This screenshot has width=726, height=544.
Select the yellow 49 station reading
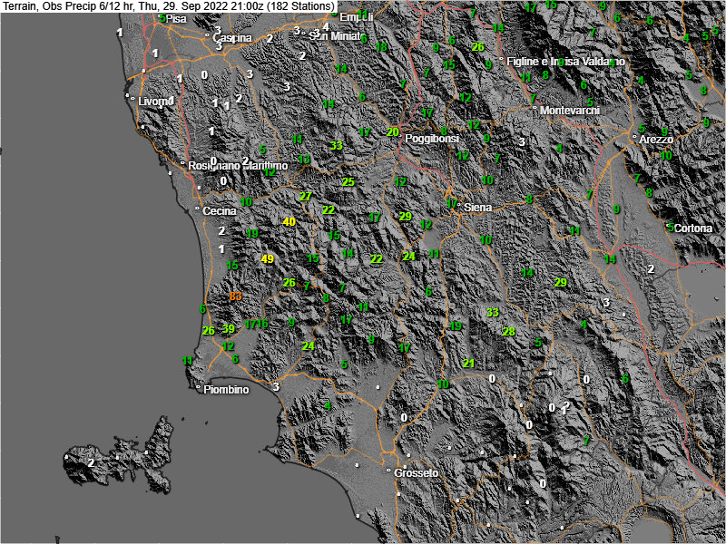268,258
